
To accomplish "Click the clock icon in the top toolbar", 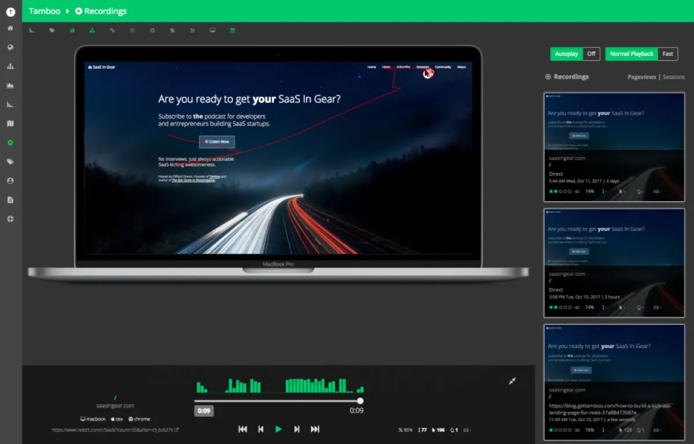I will [152, 30].
